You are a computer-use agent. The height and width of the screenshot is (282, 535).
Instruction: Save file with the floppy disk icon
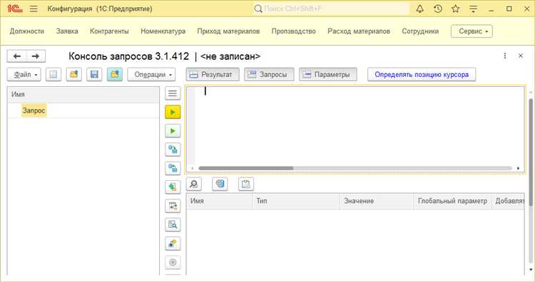click(x=94, y=75)
